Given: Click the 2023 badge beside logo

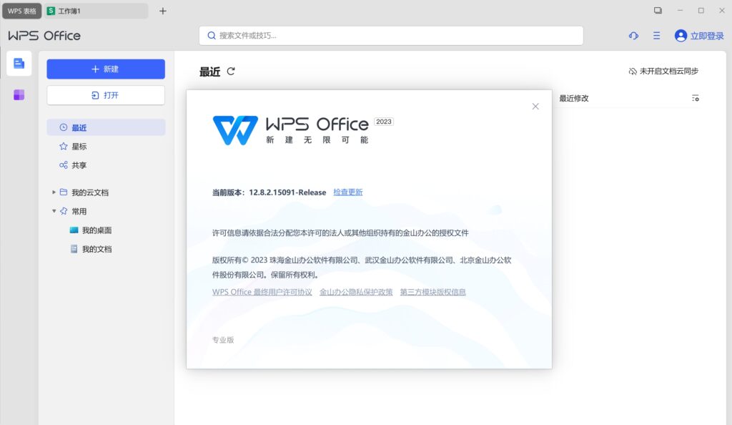Looking at the screenshot, I should click(x=384, y=122).
